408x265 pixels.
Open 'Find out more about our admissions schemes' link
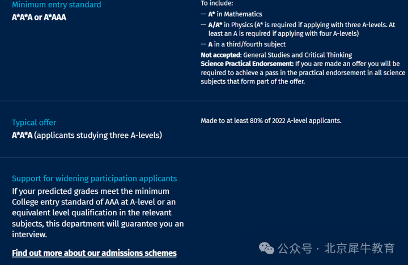(x=94, y=253)
